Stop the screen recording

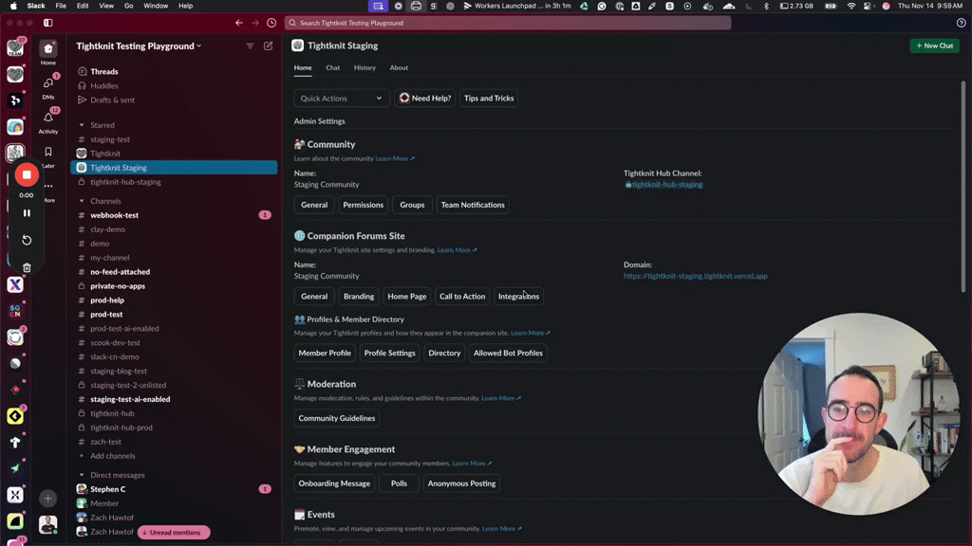(x=27, y=174)
